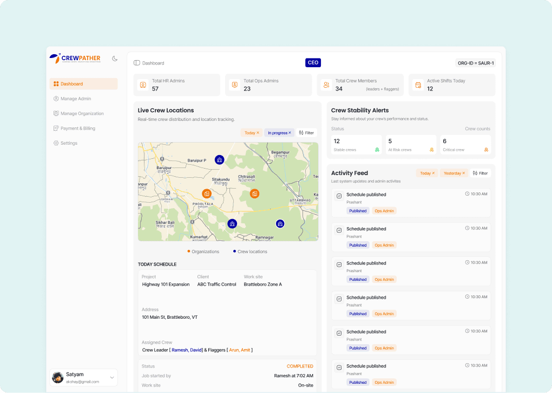Open Manage Admin in the sidebar
The height and width of the screenshot is (393, 552).
(x=76, y=99)
